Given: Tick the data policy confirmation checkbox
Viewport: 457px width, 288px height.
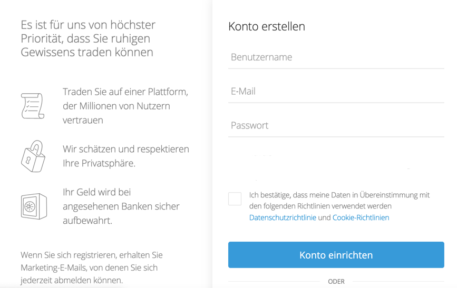Looking at the screenshot, I should [235, 198].
